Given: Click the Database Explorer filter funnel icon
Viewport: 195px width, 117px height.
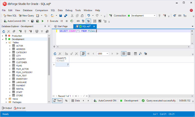Looking at the screenshot, I should tap(42, 31).
